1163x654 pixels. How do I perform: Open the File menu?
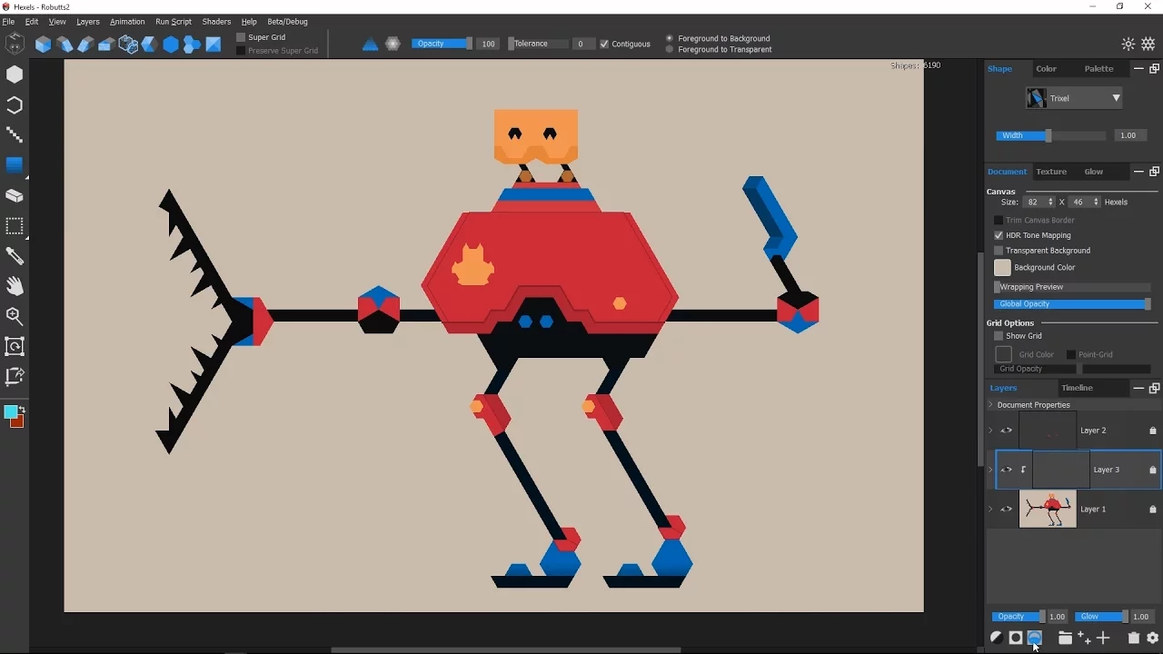8,21
